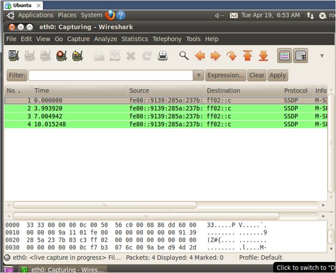Open the Edit menu

[26, 39]
